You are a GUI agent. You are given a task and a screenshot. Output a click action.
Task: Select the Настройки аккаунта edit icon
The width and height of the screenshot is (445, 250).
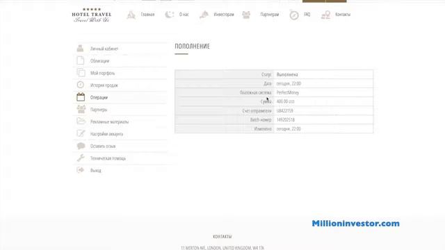tap(81, 133)
